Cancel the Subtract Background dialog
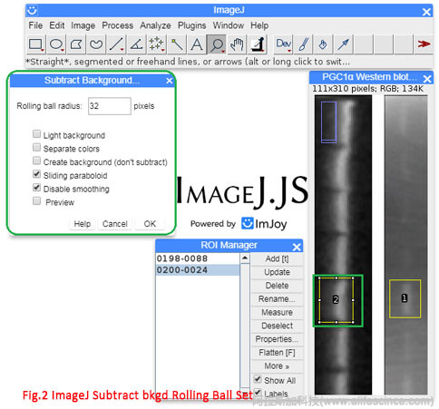The width and height of the screenshot is (439, 409). coord(114,224)
